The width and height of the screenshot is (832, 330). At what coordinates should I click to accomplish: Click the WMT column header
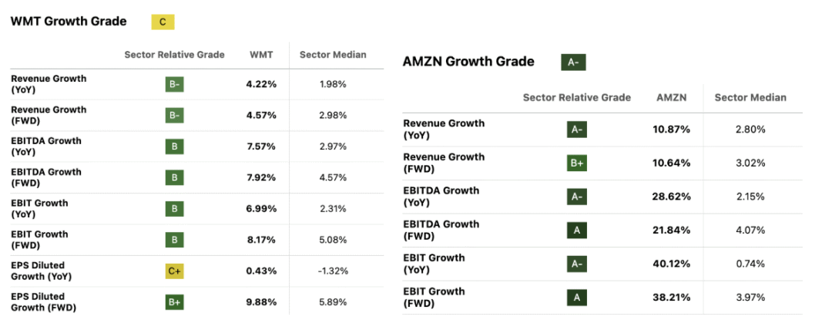260,55
